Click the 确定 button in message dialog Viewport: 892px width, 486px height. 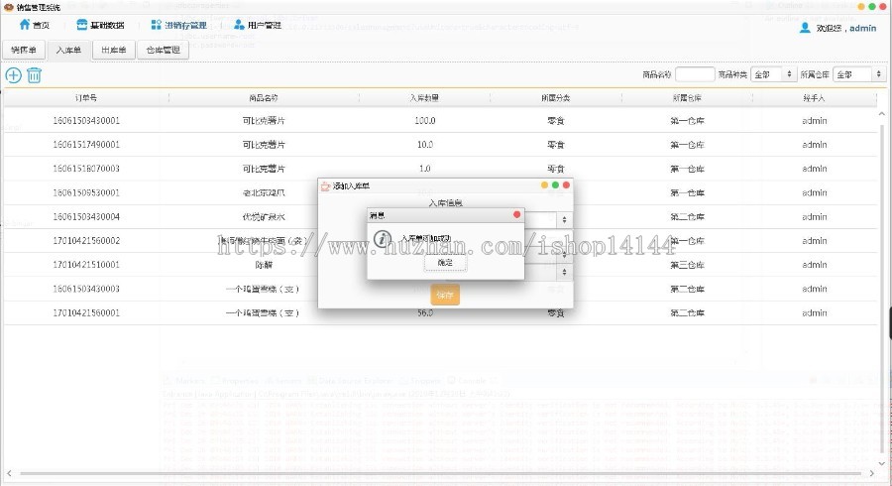pos(445,263)
